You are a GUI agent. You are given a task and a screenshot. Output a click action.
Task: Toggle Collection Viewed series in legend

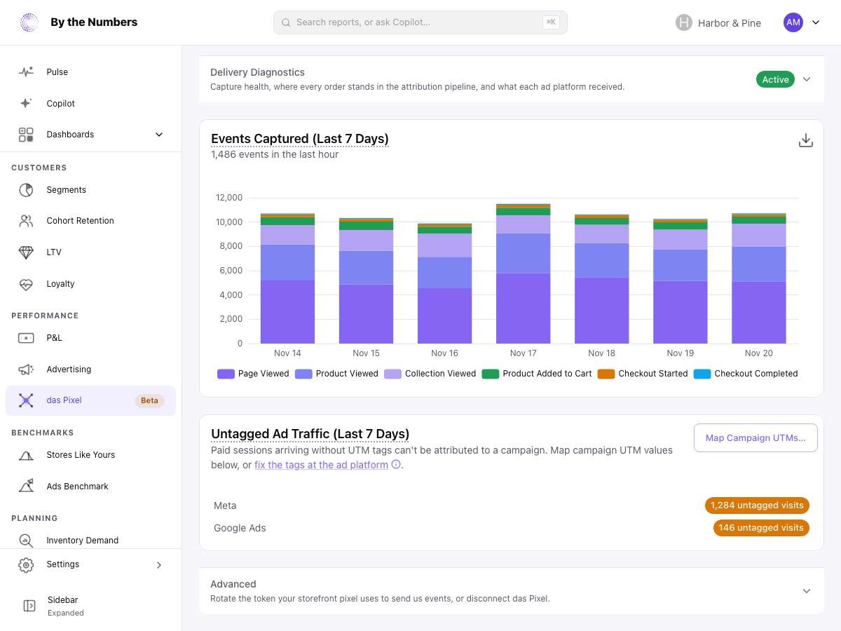430,374
